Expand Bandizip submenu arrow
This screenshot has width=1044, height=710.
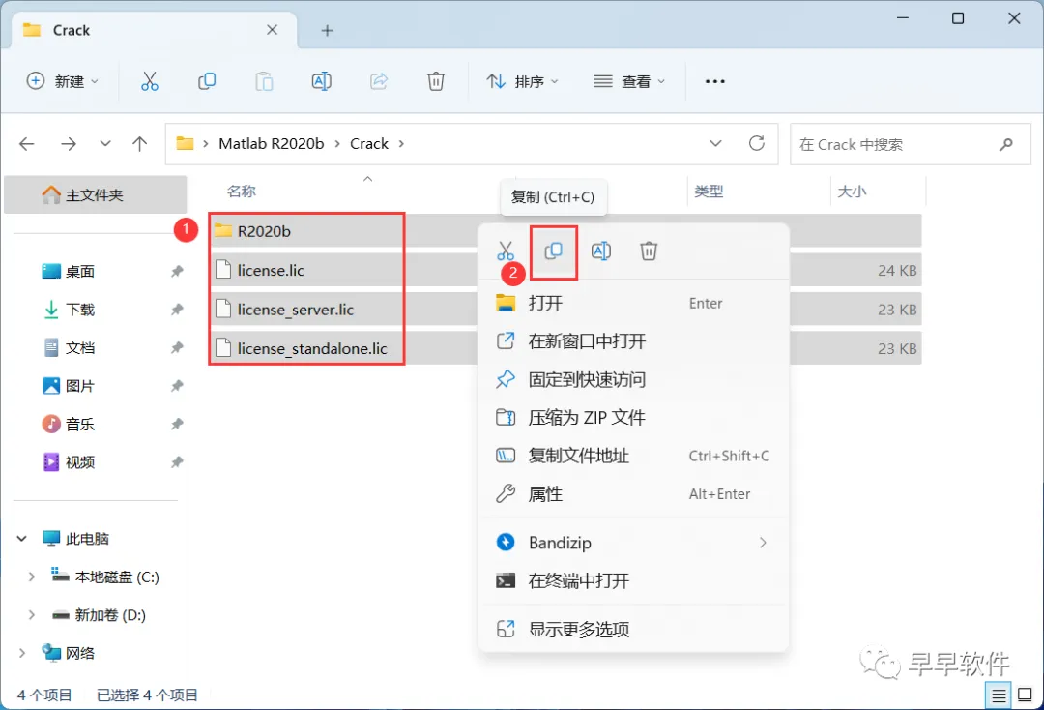click(763, 543)
